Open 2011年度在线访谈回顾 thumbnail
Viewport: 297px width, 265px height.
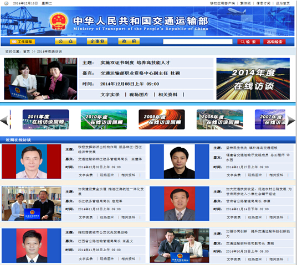point(45,119)
